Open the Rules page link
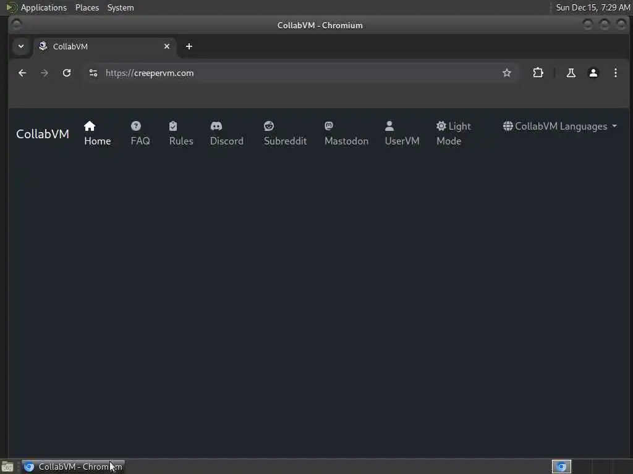This screenshot has width=633, height=474. click(181, 133)
